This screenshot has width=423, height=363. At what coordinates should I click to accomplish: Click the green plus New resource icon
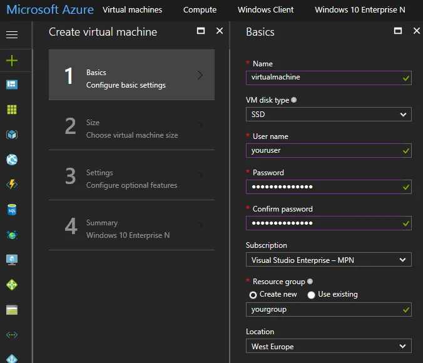click(x=12, y=61)
